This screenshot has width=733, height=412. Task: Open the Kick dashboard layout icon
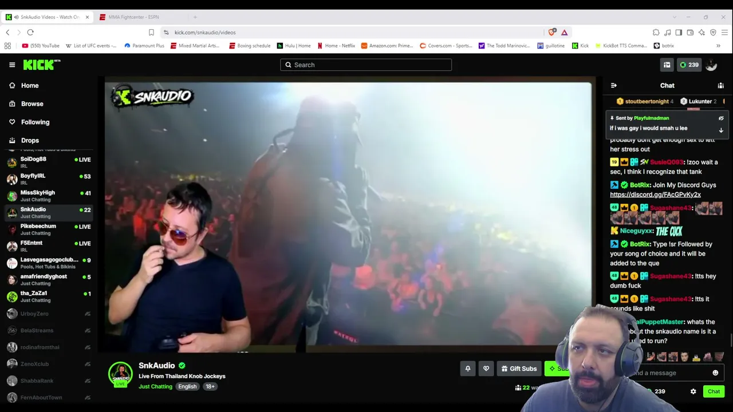coord(667,65)
